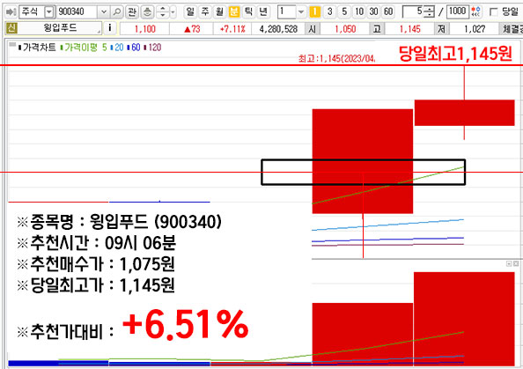The width and height of the screenshot is (523, 369).
Task: Click the 1000 candle count field
Action: [457, 11]
